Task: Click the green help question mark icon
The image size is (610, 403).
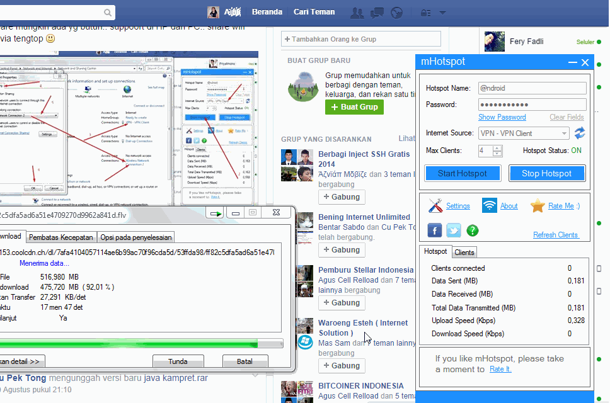Action: [x=472, y=230]
